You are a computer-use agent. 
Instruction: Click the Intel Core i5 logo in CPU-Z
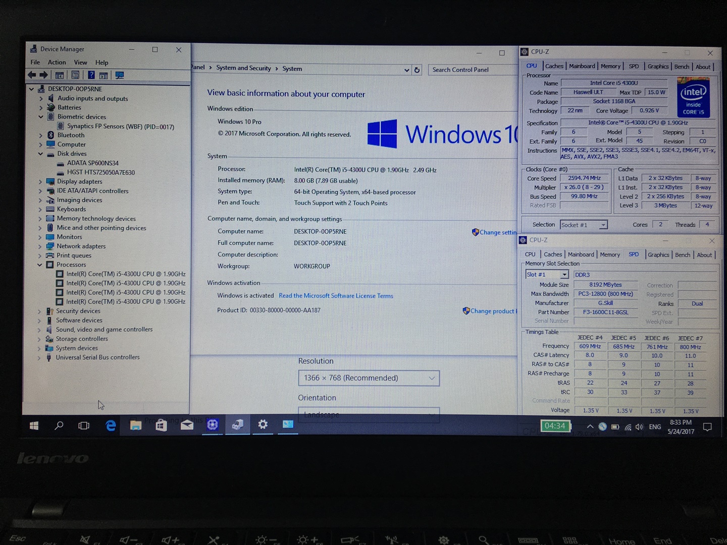point(693,97)
